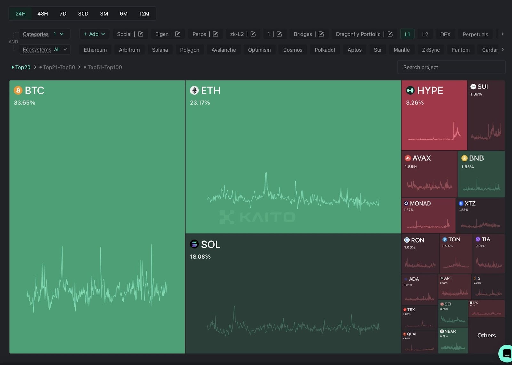This screenshot has height=365, width=512.
Task: Open the SOL mindshare sparkline chart
Action: (293, 321)
